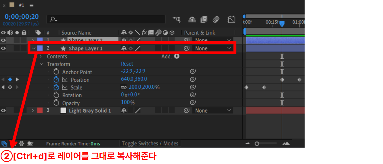Open graph editor for Scale property
The image size is (383, 164).
65,87
